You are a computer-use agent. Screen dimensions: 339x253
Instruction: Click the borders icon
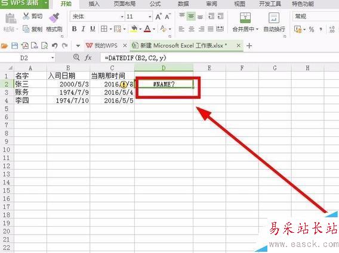tap(104, 29)
